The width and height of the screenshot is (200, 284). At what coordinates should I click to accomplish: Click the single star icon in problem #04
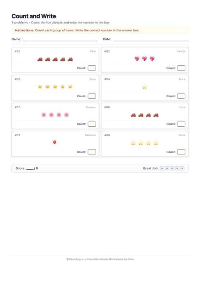144,87
